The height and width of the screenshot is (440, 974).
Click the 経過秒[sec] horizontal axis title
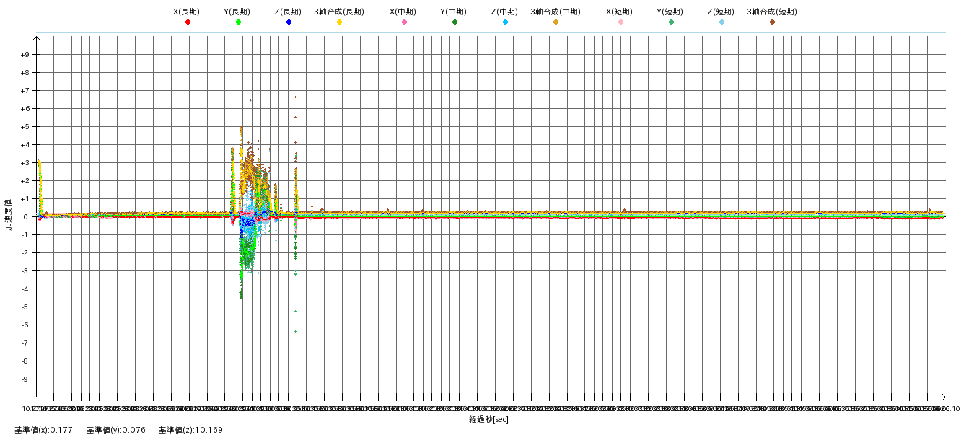pos(488,420)
